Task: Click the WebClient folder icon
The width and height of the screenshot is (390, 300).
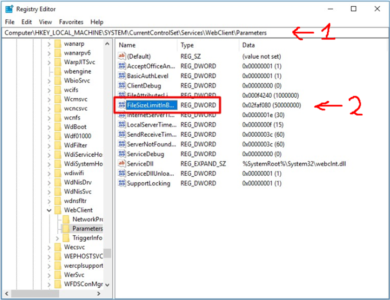Action: pyautogui.click(x=58, y=210)
